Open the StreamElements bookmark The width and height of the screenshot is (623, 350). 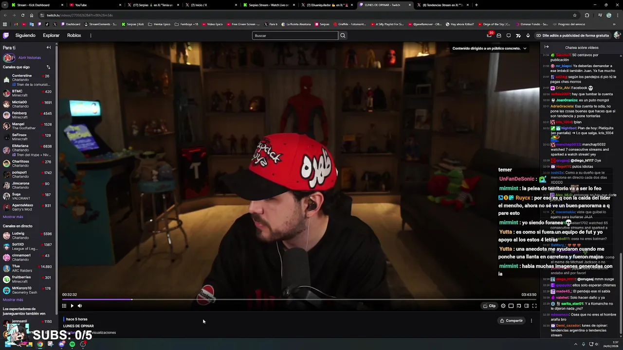pos(101,24)
